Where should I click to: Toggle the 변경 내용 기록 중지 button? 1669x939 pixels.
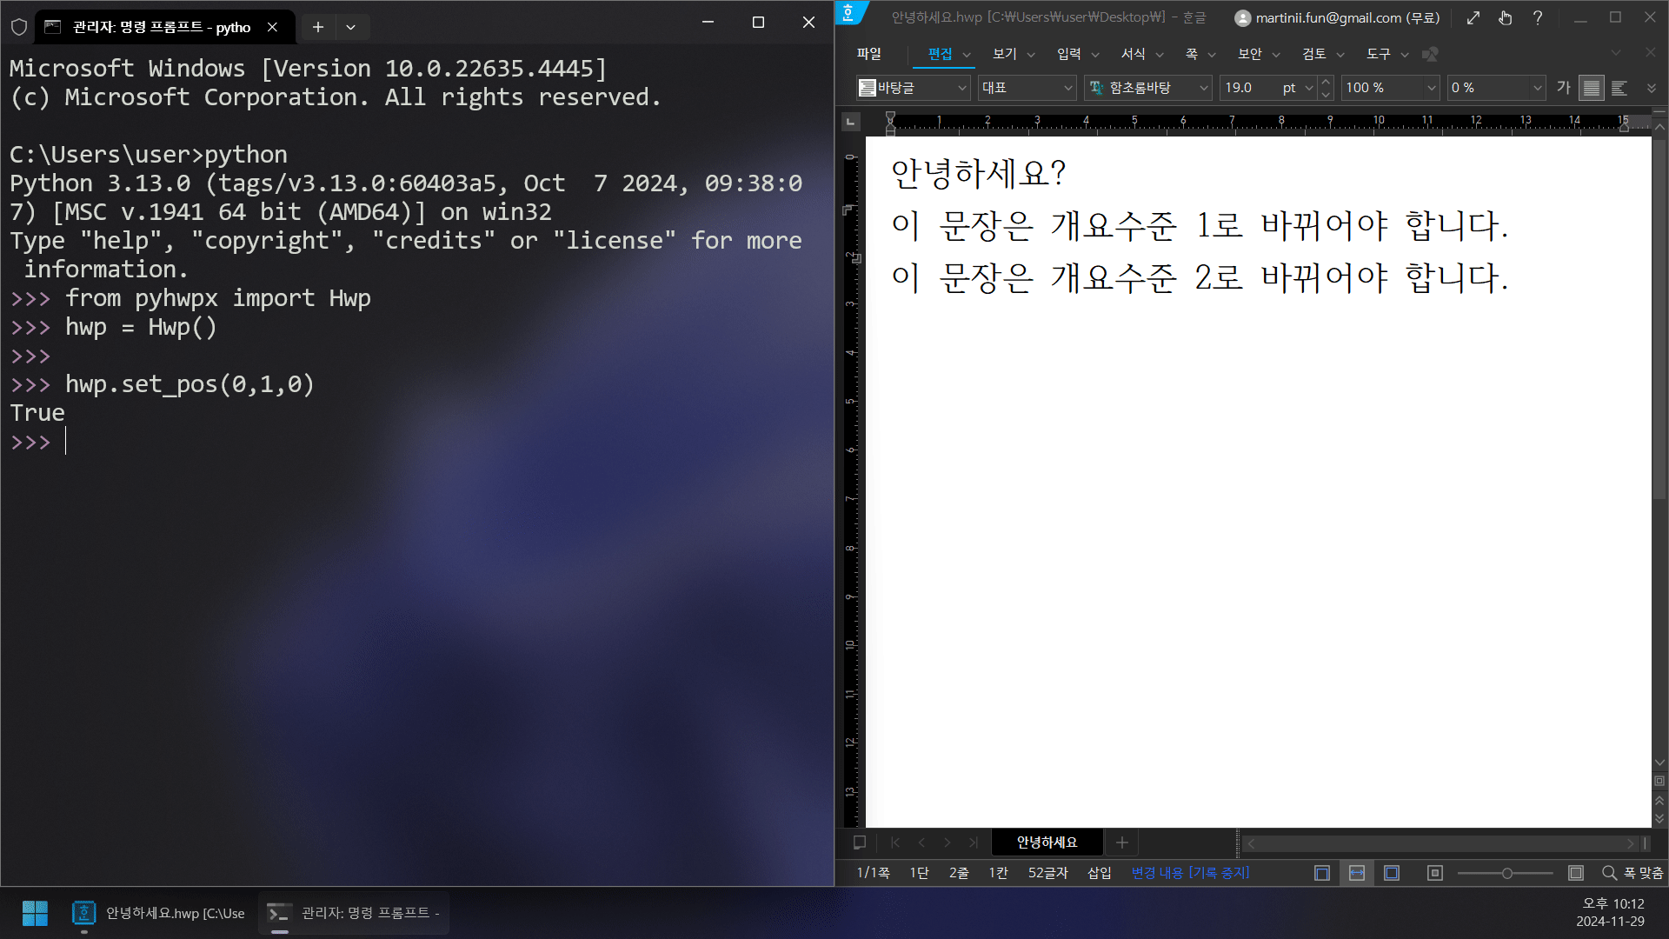tap(1190, 873)
